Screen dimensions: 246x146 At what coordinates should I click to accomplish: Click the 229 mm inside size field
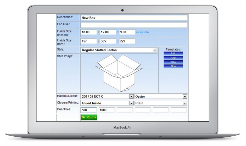[x=127, y=41]
